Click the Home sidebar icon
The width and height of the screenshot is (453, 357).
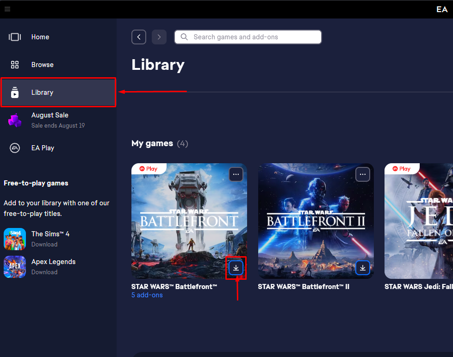click(x=15, y=37)
